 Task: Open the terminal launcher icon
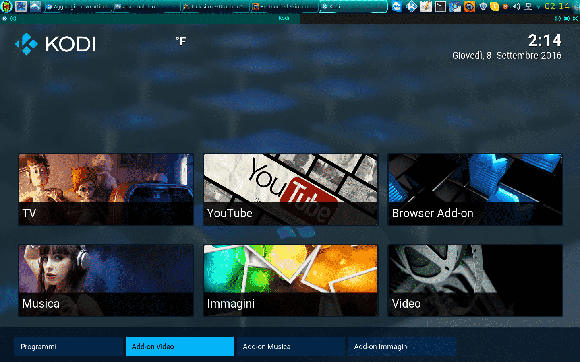440,6
